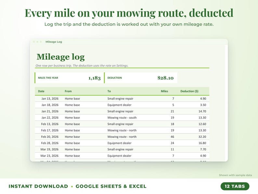
Task: Select miles value 11 in Mar 19 row
Action: (x=172, y=149)
